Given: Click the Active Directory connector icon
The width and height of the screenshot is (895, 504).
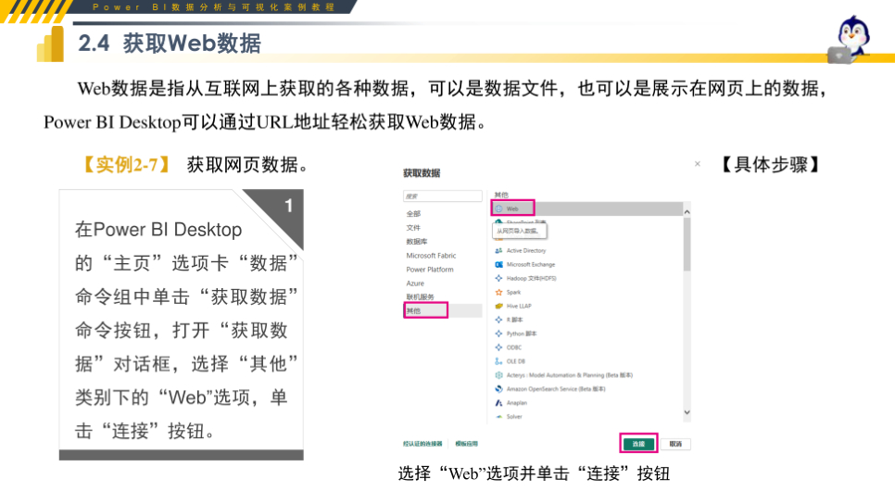Looking at the screenshot, I should [498, 250].
